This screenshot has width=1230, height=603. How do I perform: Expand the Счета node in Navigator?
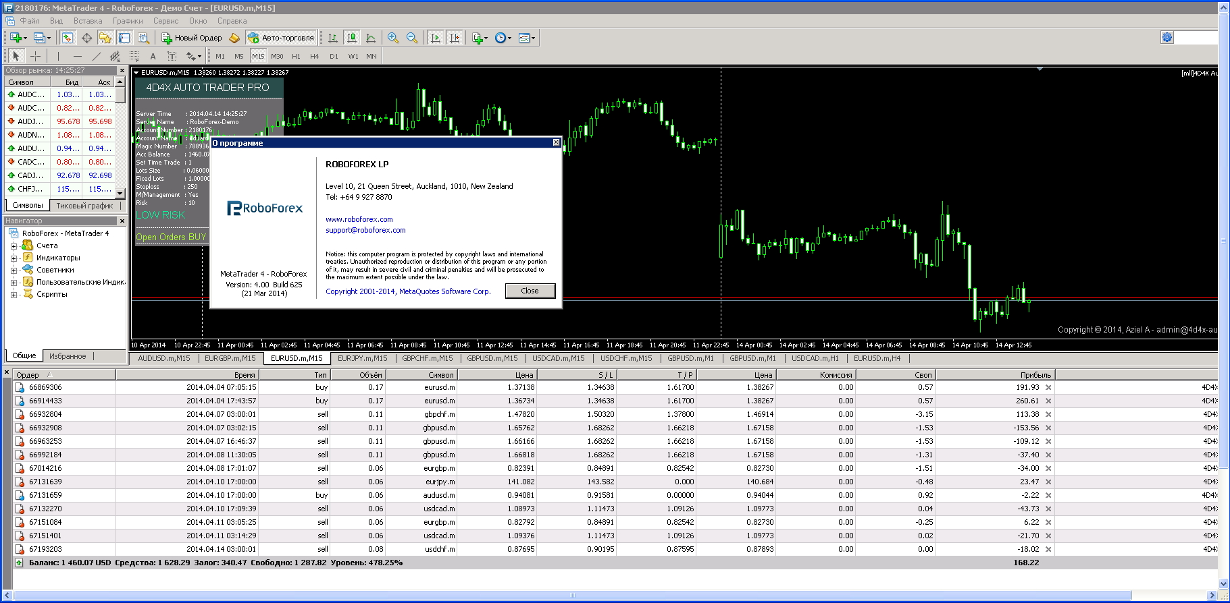[x=14, y=246]
